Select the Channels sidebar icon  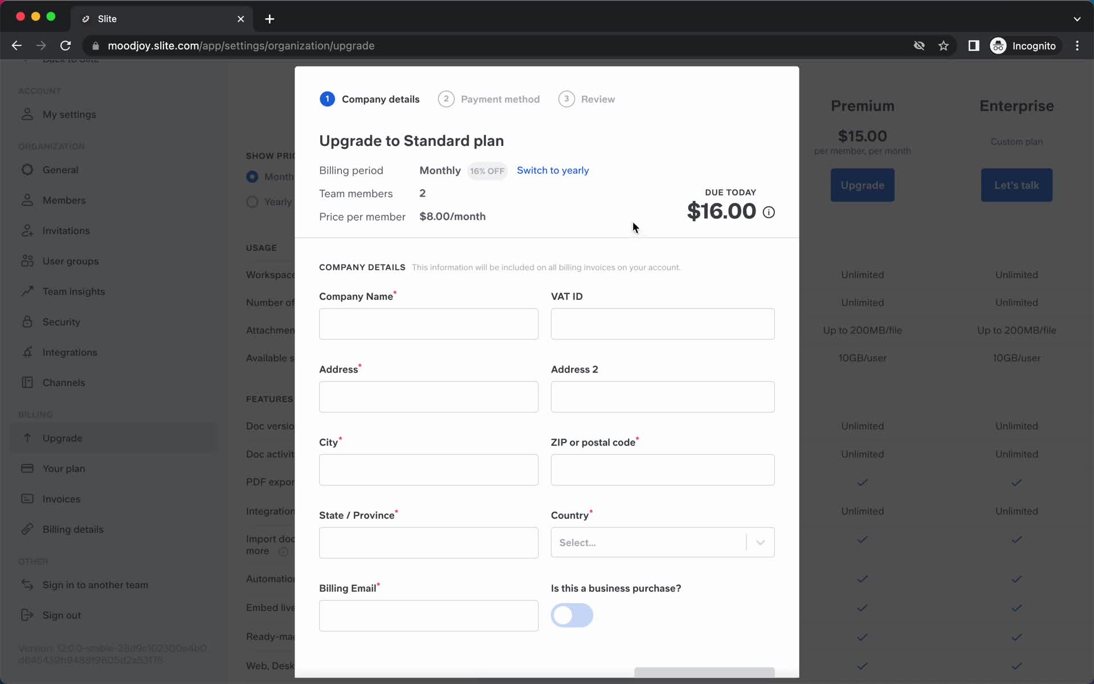(27, 382)
